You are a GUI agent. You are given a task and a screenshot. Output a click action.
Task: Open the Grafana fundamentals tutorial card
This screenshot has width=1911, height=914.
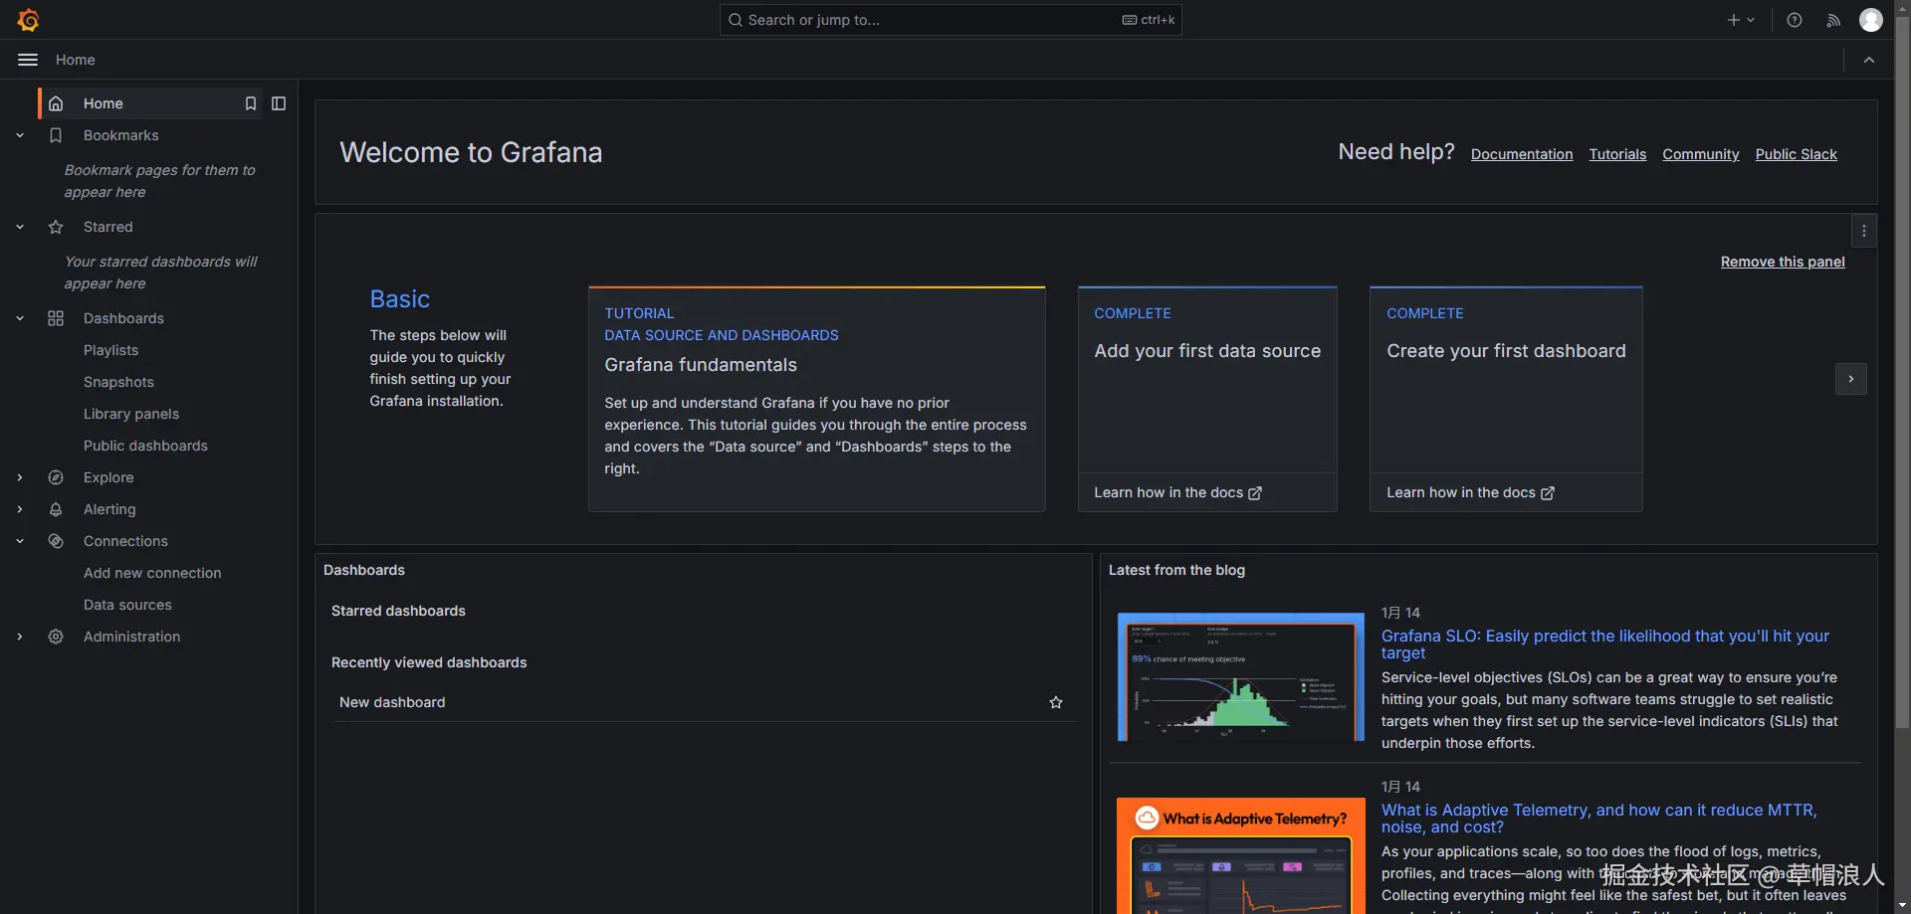(817, 399)
